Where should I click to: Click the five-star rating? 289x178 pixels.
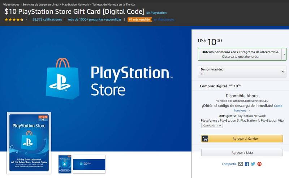(x=14, y=19)
